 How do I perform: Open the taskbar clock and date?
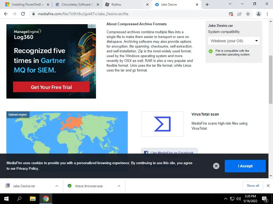coord(250,199)
